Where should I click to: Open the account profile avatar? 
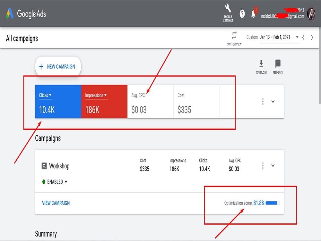point(311,14)
